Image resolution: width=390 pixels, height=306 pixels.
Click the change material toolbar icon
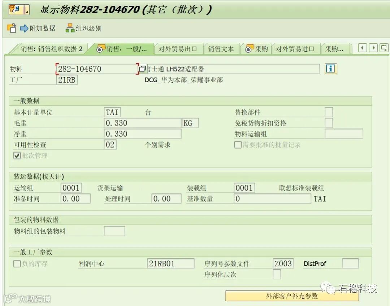tap(12, 28)
